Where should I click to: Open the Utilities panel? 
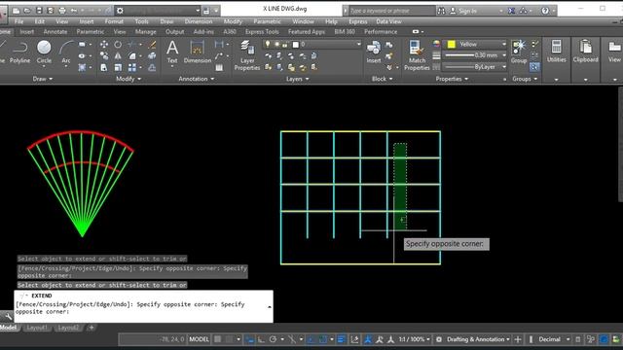coord(556,52)
